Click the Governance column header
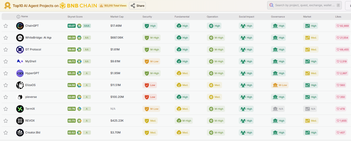Screen dimensions: 351x141 click(x=278, y=17)
